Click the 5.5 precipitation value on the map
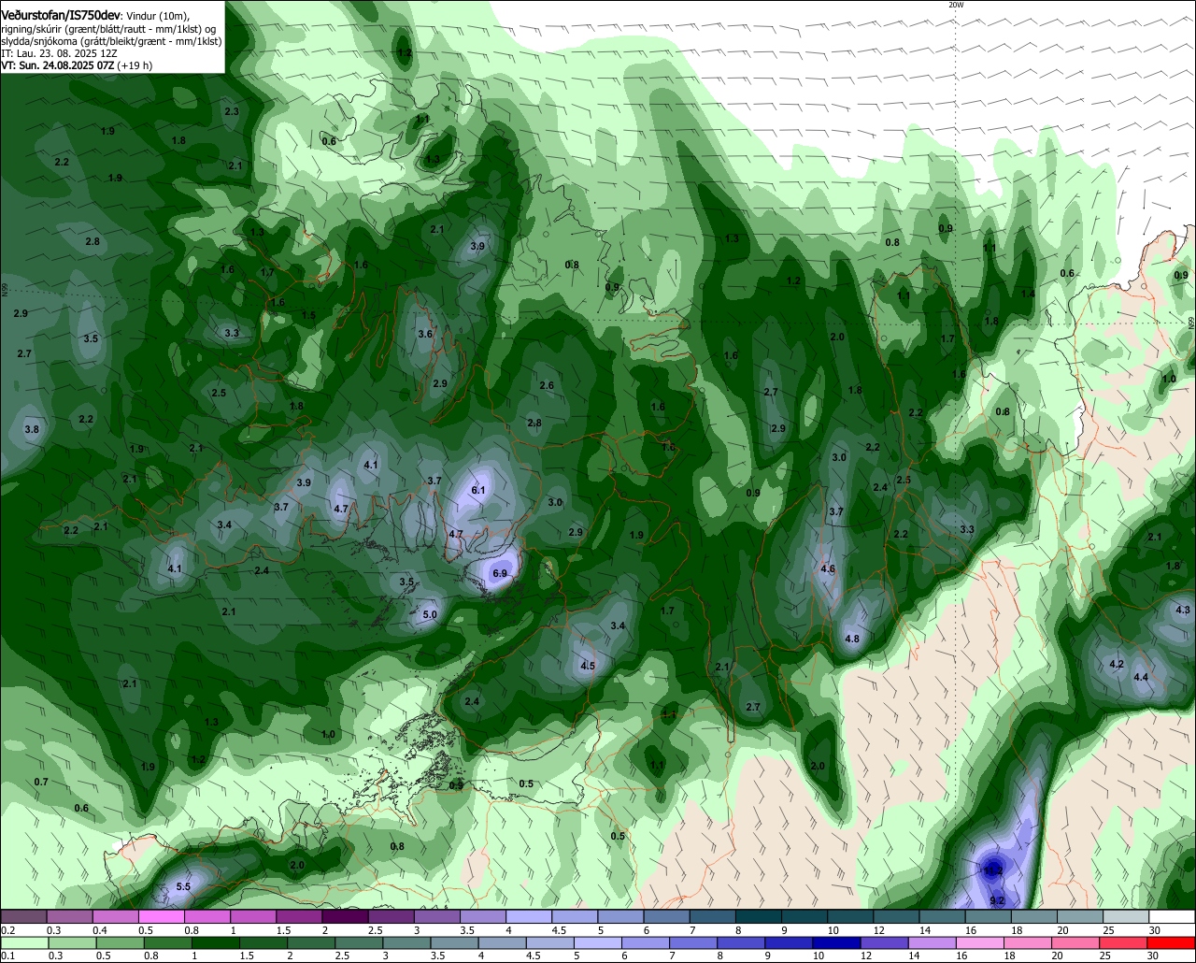Screen dimensions: 1196x963 point(183,886)
